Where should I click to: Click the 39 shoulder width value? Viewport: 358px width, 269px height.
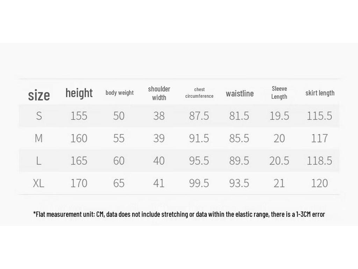click(159, 138)
